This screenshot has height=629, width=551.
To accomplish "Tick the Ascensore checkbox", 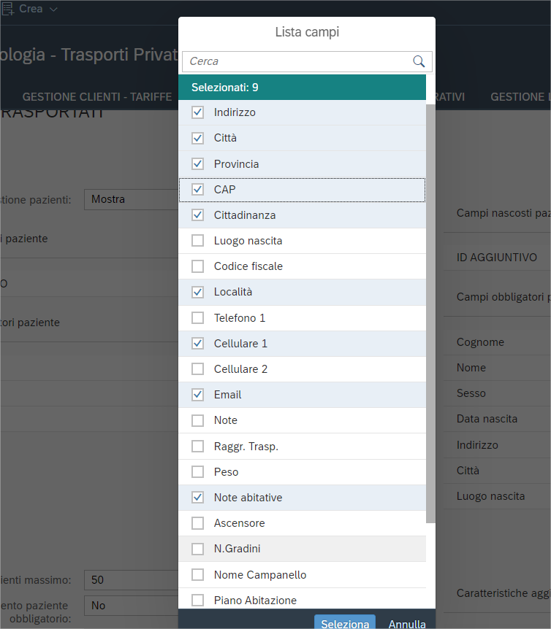I will (x=197, y=523).
